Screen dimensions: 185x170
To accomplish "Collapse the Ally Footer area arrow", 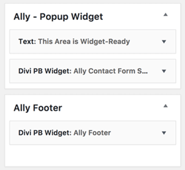I will (x=166, y=106).
